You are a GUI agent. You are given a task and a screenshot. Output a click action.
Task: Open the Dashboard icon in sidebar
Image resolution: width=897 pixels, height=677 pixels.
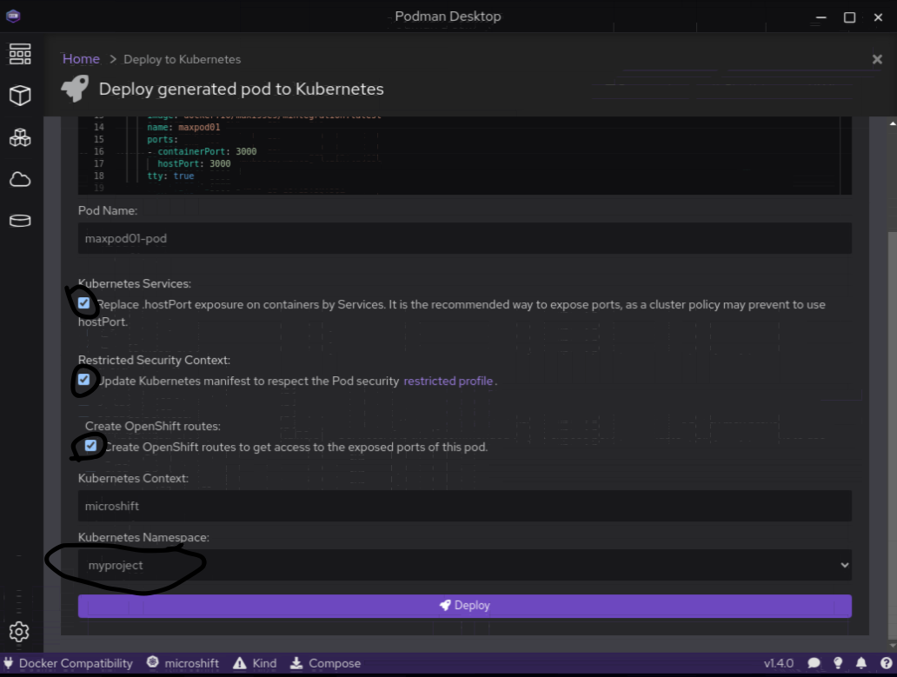coord(20,54)
